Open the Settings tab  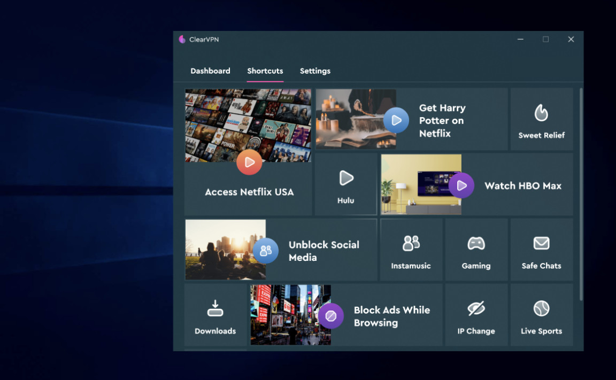click(x=315, y=71)
